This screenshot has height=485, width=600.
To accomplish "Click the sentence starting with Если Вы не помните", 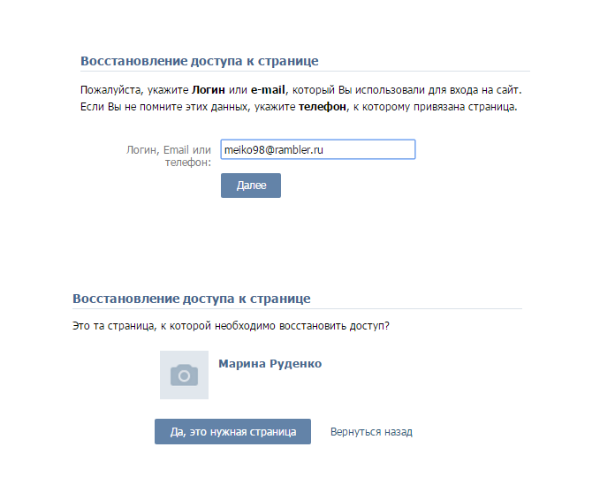I will pos(299,107).
